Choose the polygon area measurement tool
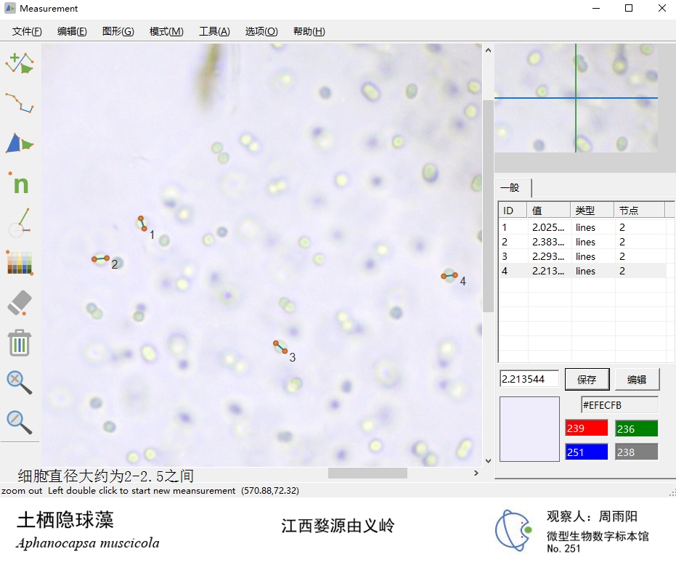676x562 pixels. [20, 143]
